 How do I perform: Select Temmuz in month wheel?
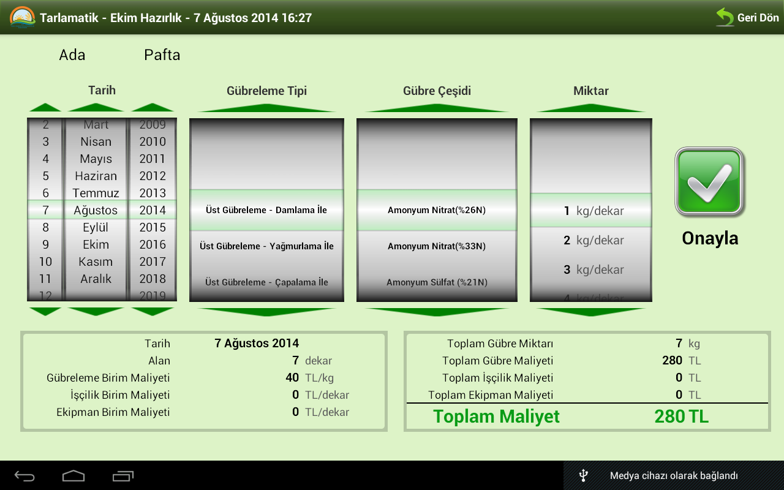[x=96, y=193]
